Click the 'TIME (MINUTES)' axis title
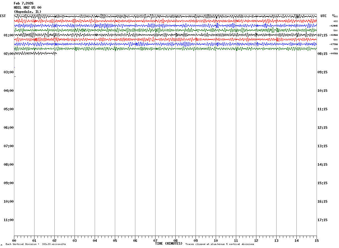This screenshot has height=248, width=339. coord(169,244)
